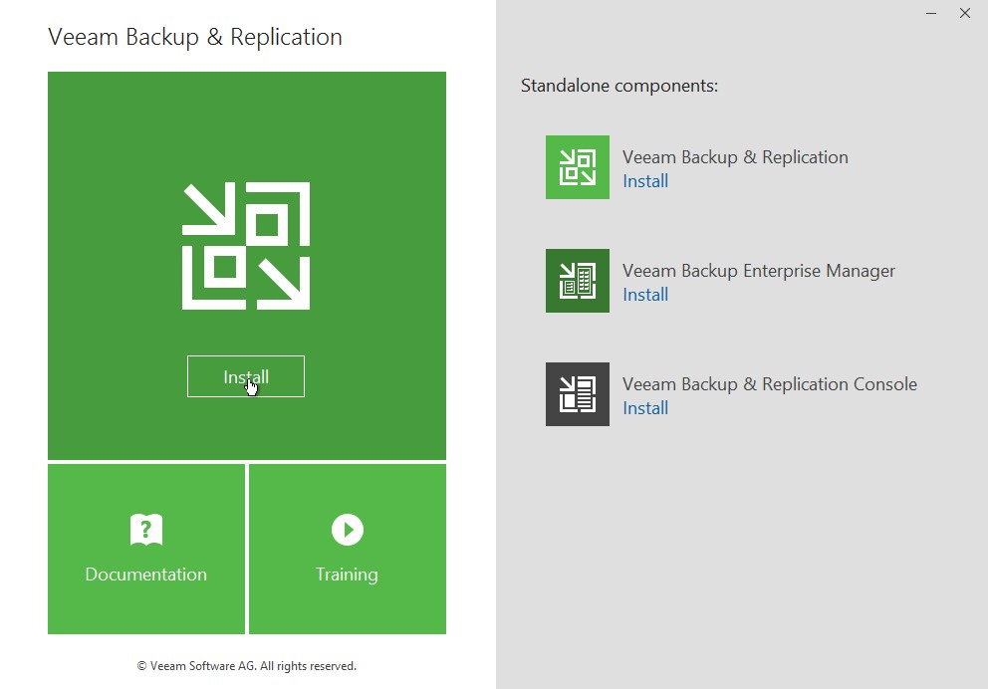
Task: Install the standalone Veeam Backup & Replication component
Action: tap(645, 181)
